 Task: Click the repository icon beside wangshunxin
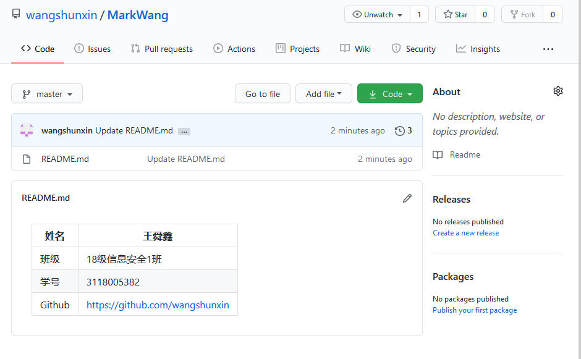point(16,14)
